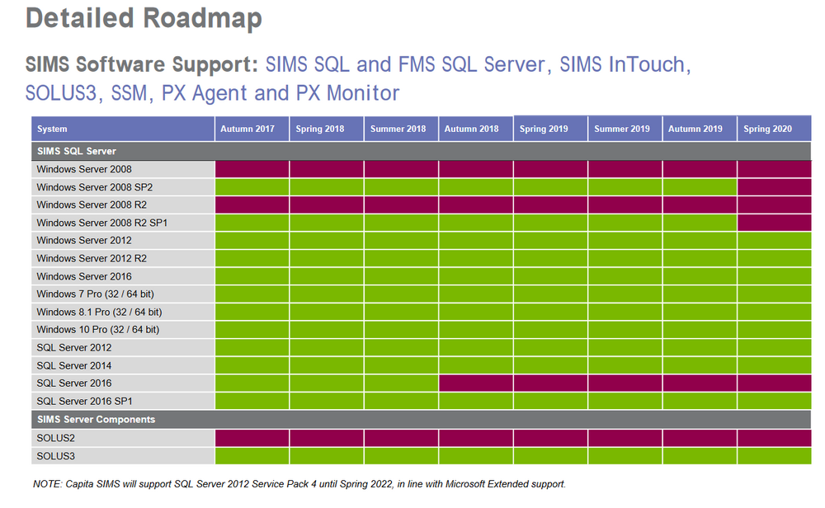Click the NOTE about SQL Server 2012 Service Pack 4
Viewport: 825px width, 508px height.
pyautogui.click(x=299, y=484)
